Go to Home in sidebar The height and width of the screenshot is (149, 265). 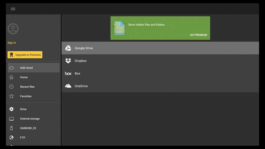pyautogui.click(x=24, y=77)
